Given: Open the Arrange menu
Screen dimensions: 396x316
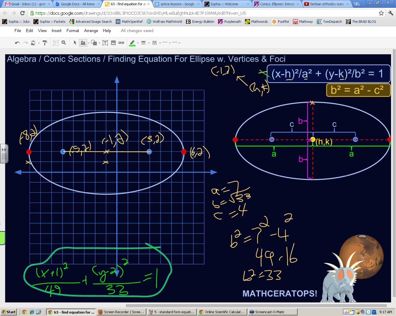Looking at the screenshot, I should (x=91, y=31).
